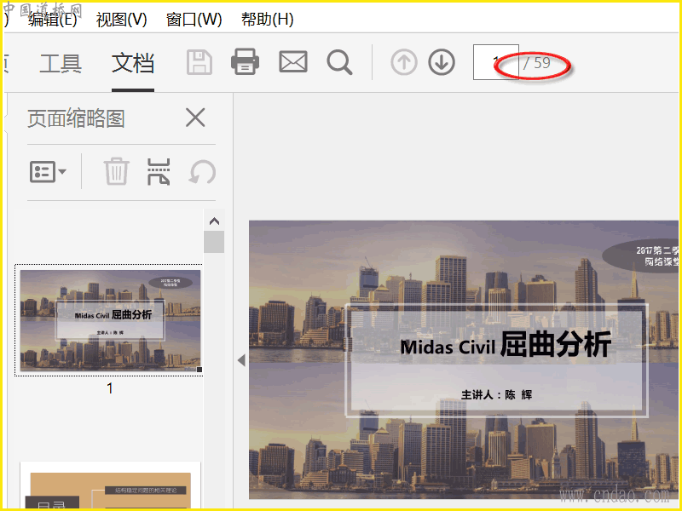The width and height of the screenshot is (682, 511).
Task: Close the 页面缩略图 panel
Action: [195, 118]
